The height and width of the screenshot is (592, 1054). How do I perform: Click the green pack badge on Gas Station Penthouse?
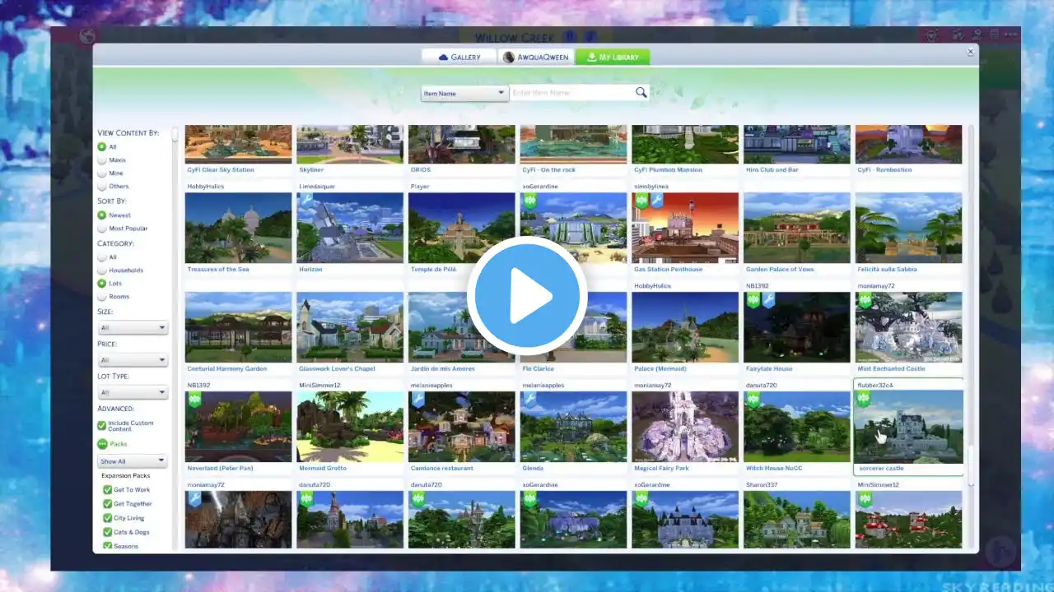(x=641, y=201)
